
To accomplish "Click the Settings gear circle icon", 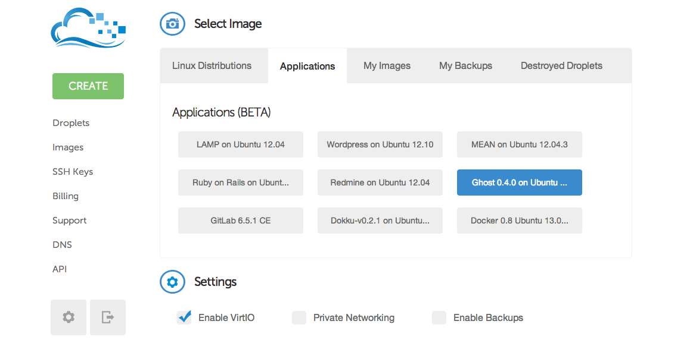I will [x=172, y=282].
